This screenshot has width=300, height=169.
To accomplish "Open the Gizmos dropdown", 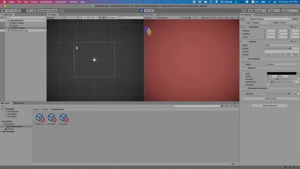I will click(x=112, y=18).
